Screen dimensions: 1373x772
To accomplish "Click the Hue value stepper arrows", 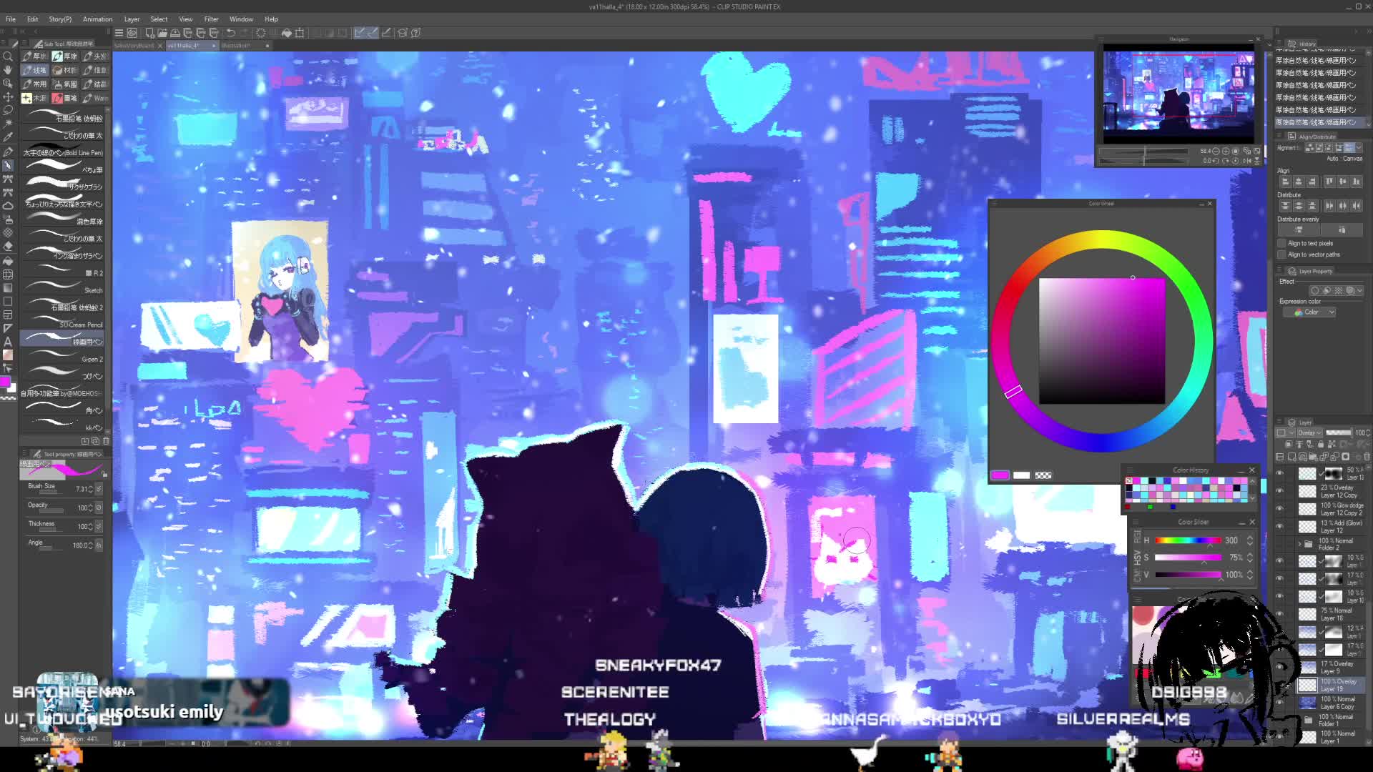I will coord(1250,540).
